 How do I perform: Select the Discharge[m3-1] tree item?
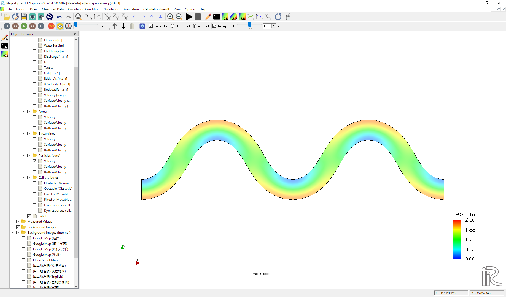coord(56,57)
